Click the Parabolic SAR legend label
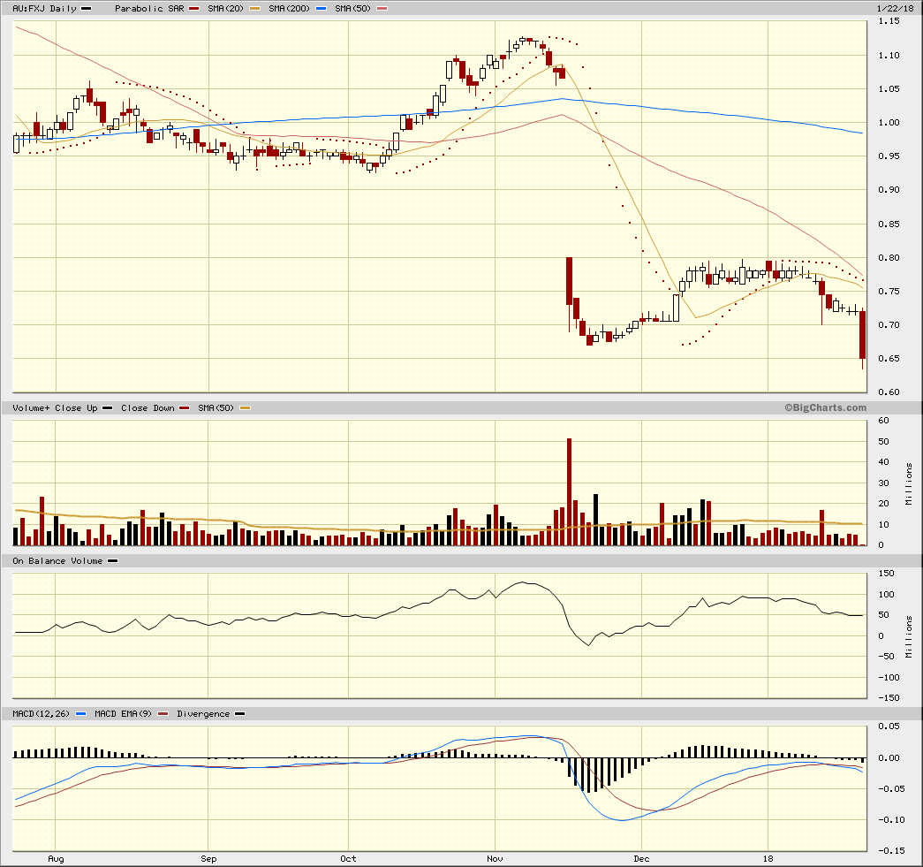Image resolution: width=923 pixels, height=867 pixels. 149,8
